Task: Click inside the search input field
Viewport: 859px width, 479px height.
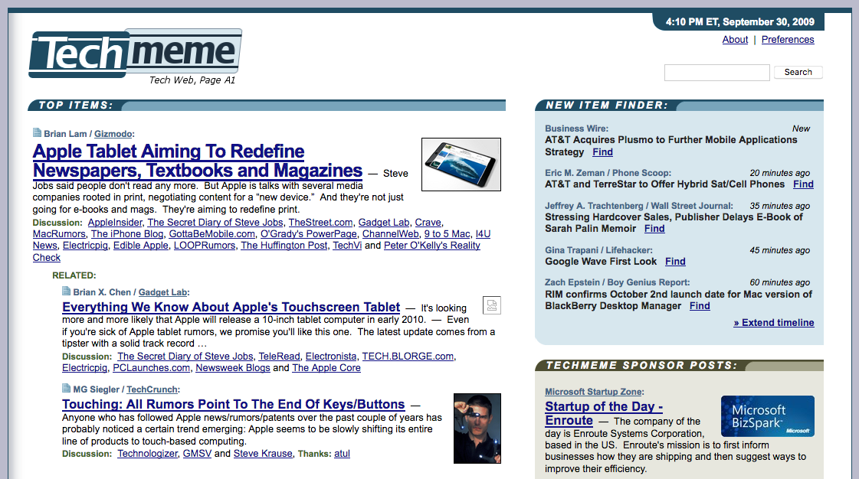Action: click(x=716, y=72)
